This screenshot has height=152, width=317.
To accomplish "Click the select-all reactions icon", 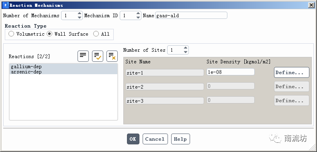I will click(x=98, y=56).
